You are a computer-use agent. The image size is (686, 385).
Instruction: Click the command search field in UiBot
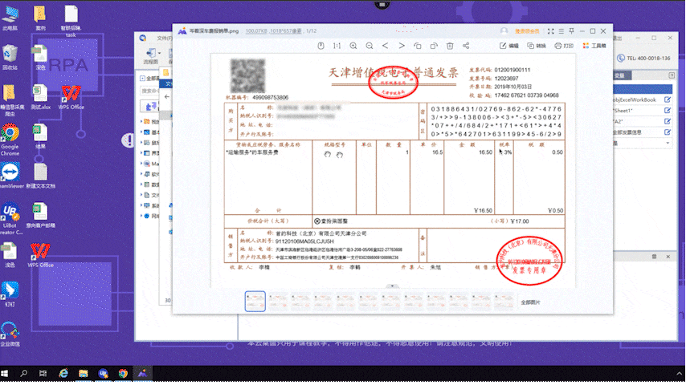(x=149, y=91)
